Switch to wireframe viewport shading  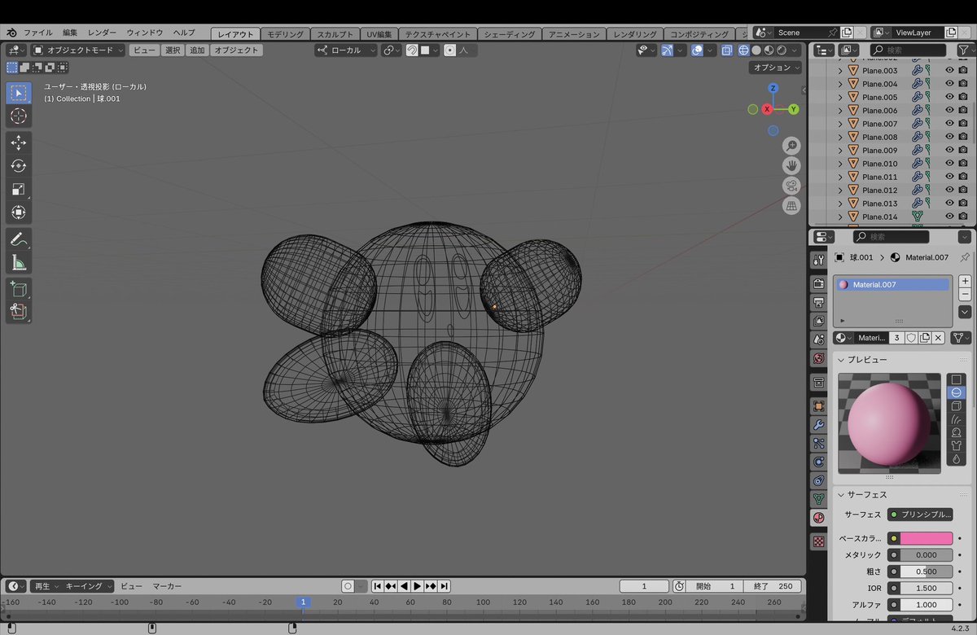tap(743, 50)
